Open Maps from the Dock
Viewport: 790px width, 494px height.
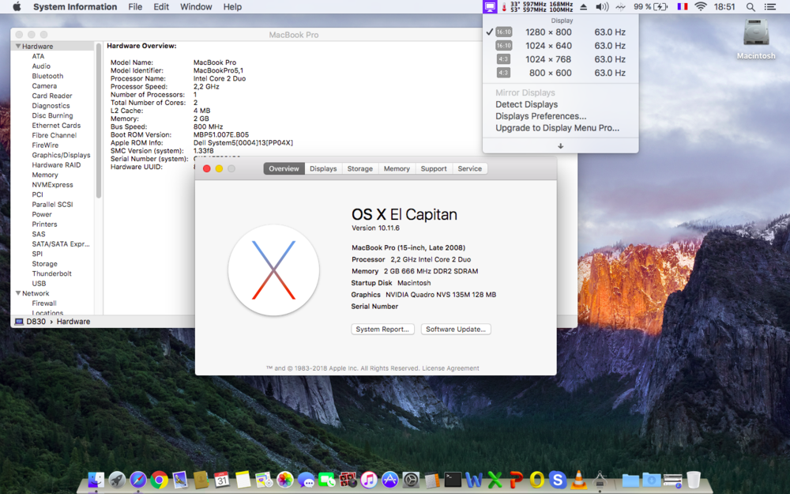(264, 480)
